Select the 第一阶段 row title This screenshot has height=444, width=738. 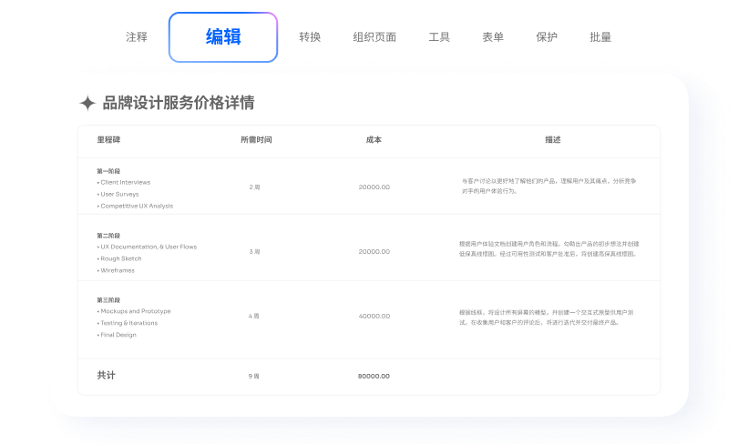[x=108, y=171]
